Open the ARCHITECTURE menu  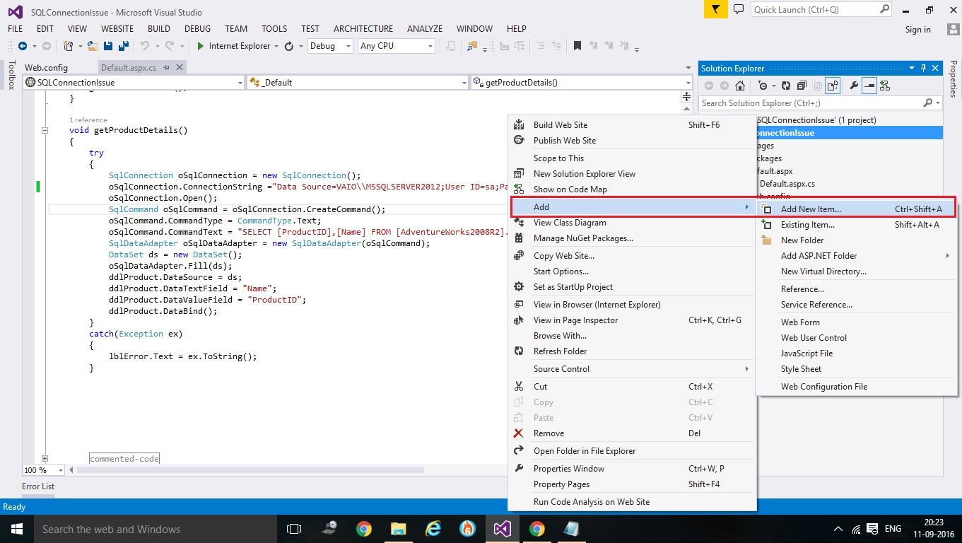pyautogui.click(x=363, y=29)
